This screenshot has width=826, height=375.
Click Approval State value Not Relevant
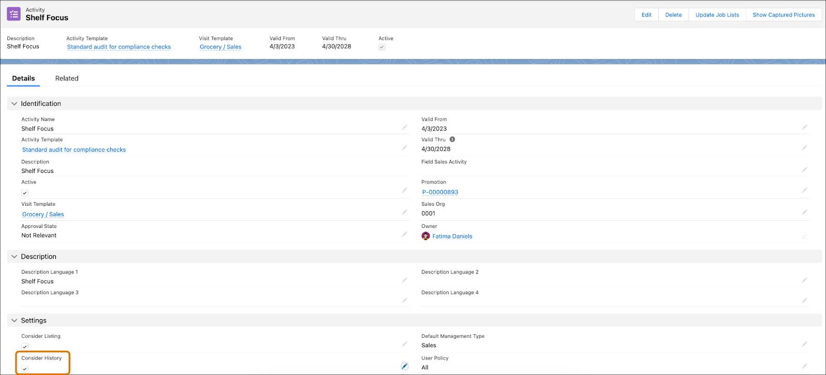click(39, 235)
